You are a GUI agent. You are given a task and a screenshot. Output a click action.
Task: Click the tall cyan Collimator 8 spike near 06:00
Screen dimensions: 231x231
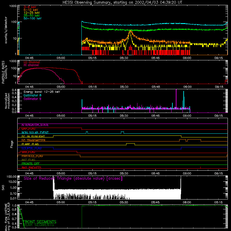click(x=184, y=100)
